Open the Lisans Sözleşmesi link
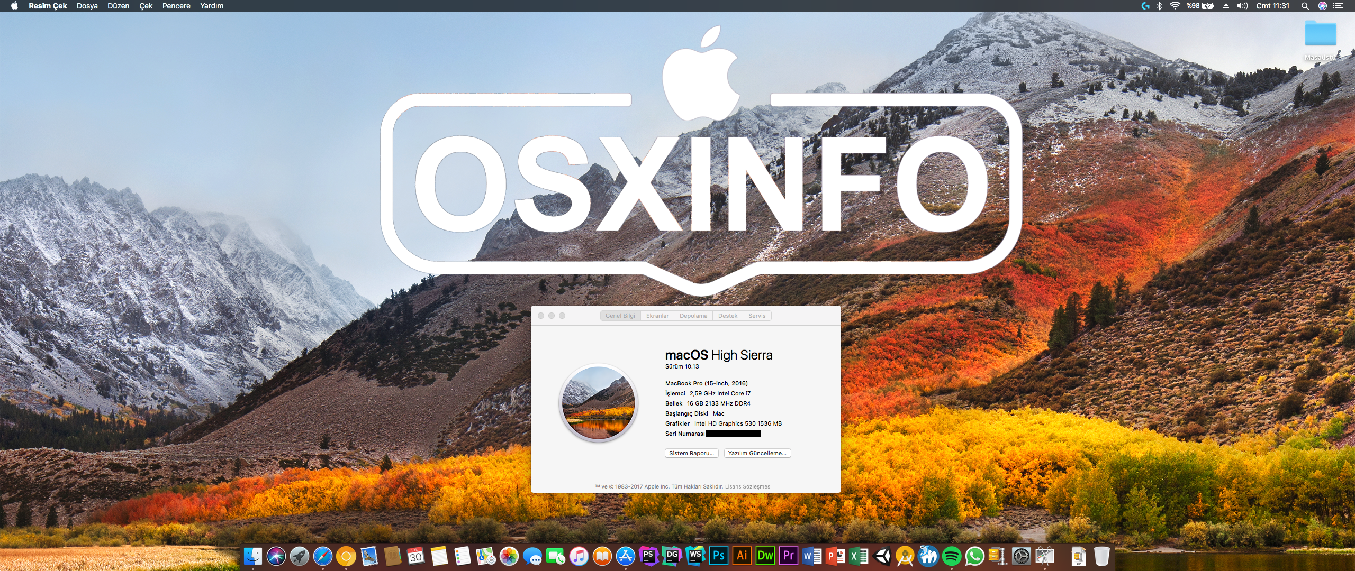The image size is (1355, 571). 748,486
